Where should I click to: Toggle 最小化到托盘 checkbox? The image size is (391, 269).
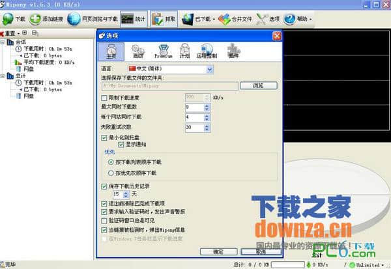point(104,137)
